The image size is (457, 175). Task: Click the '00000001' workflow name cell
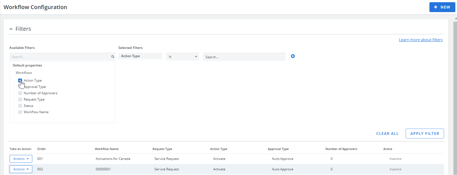(x=103, y=169)
